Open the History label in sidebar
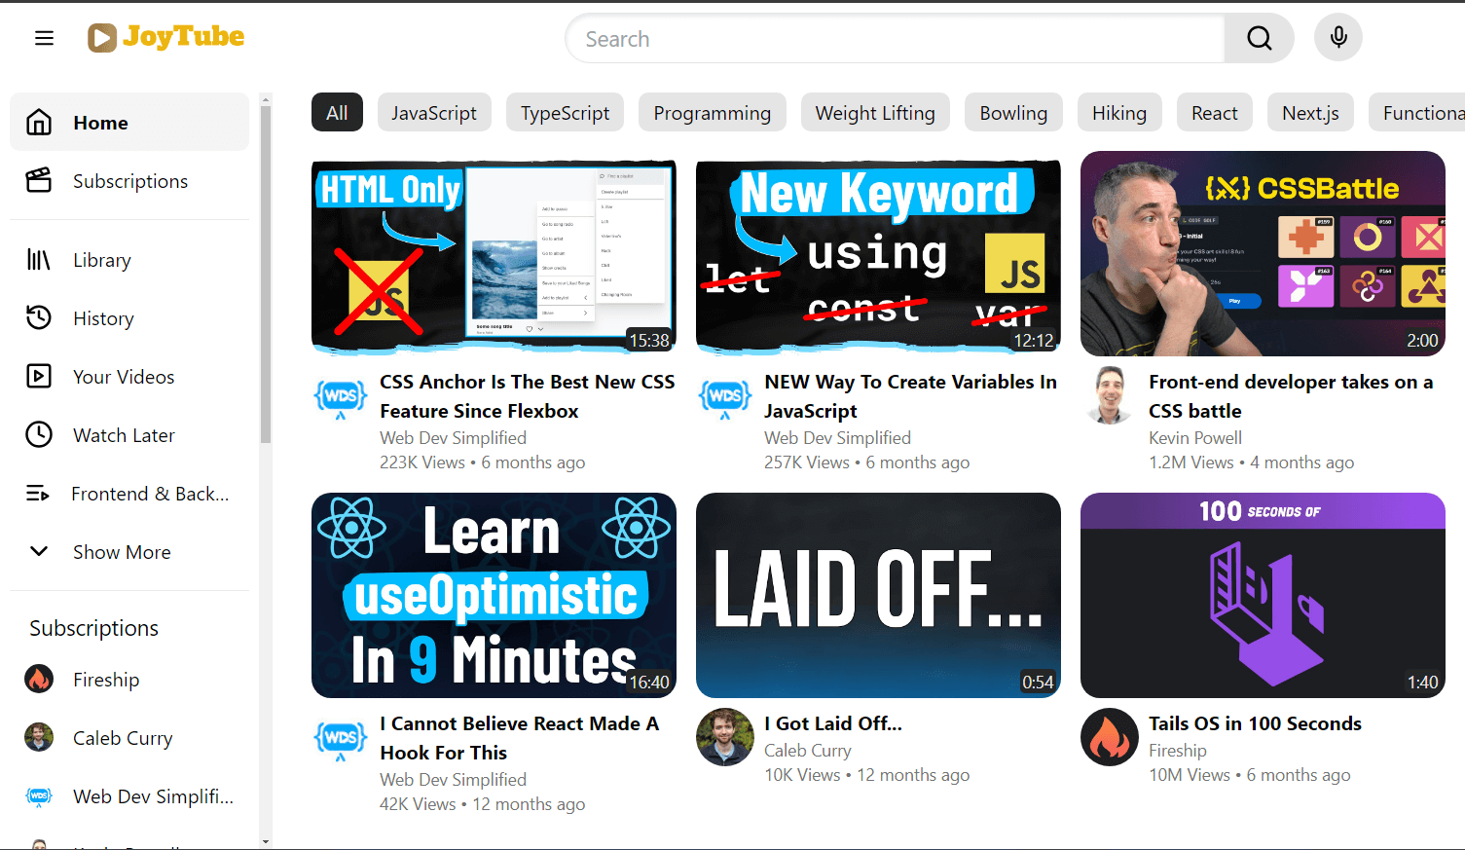Viewport: 1465px width, 850px height. click(x=103, y=318)
